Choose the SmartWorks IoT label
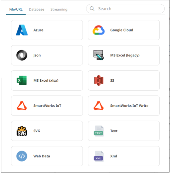170x173 pixels. click(x=47, y=106)
